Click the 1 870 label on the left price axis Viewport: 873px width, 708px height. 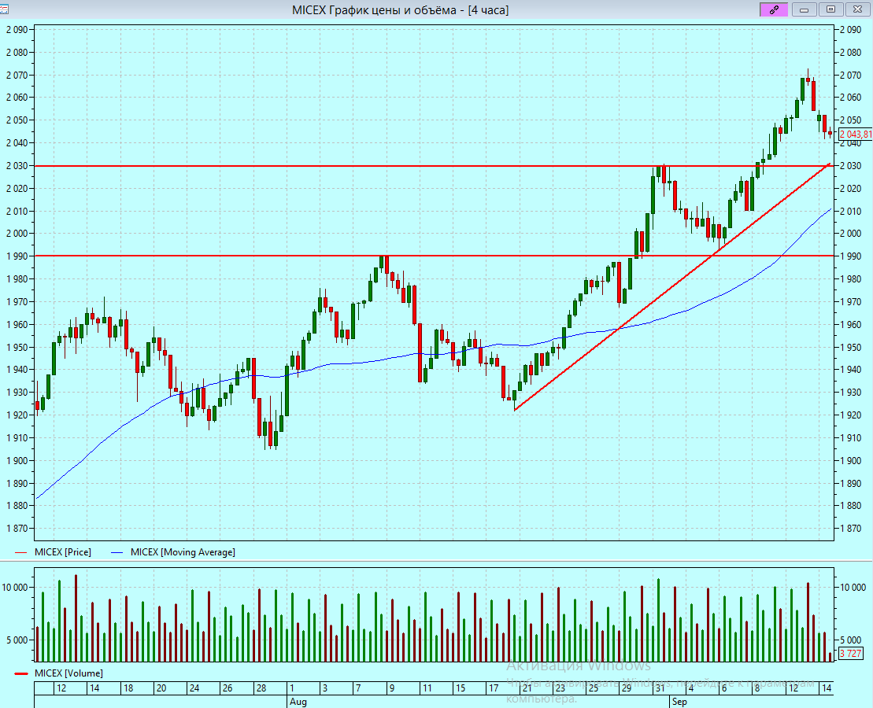tap(17, 528)
